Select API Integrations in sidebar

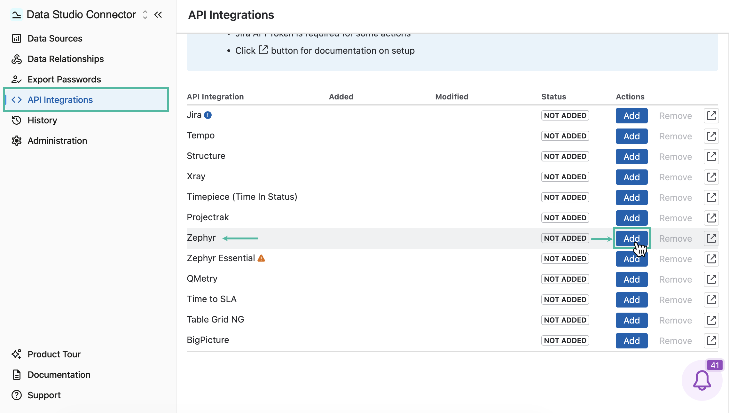[x=86, y=100]
